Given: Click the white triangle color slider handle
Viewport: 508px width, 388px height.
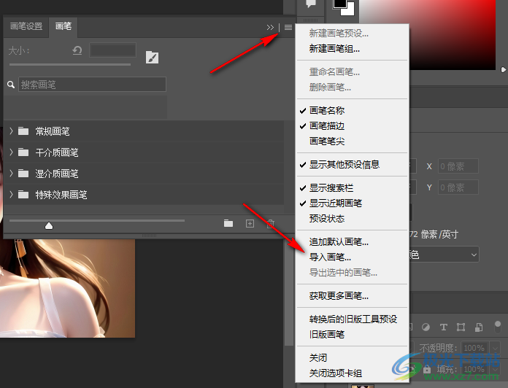Looking at the screenshot, I should pyautogui.click(x=503, y=69).
